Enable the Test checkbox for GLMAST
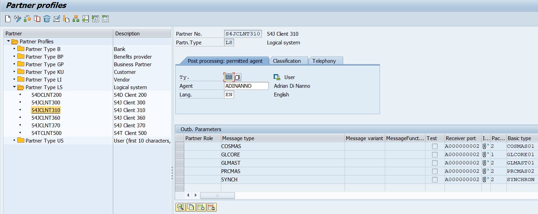 click(x=434, y=163)
